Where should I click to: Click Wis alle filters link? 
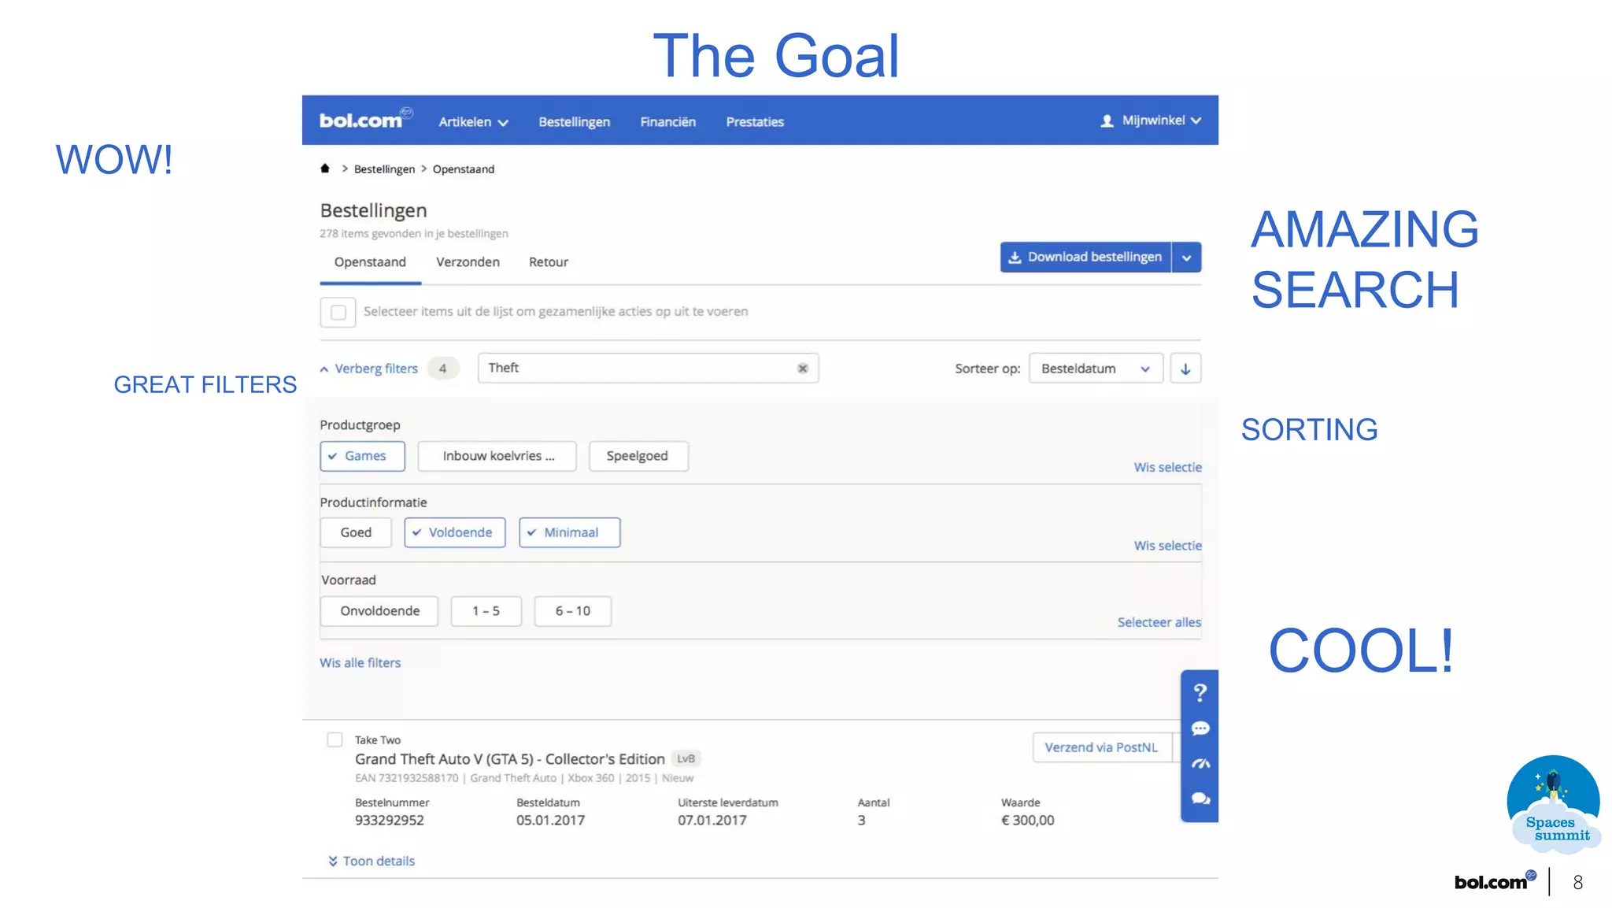[x=360, y=663]
